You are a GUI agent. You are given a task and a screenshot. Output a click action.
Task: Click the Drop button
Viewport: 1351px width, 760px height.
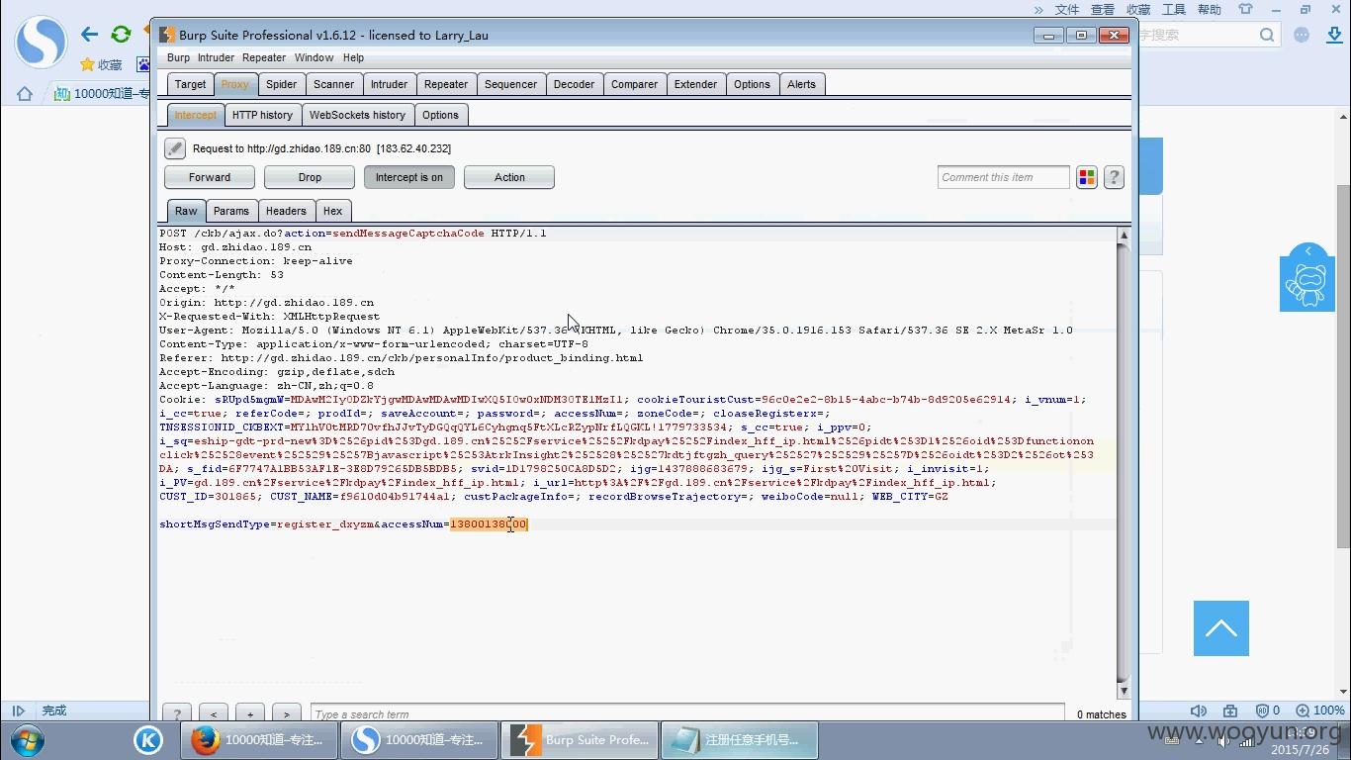point(310,177)
